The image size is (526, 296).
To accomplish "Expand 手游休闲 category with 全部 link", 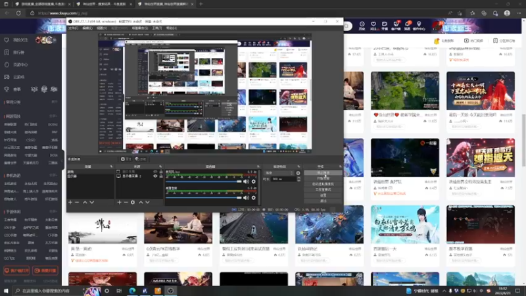I will coord(53,212).
